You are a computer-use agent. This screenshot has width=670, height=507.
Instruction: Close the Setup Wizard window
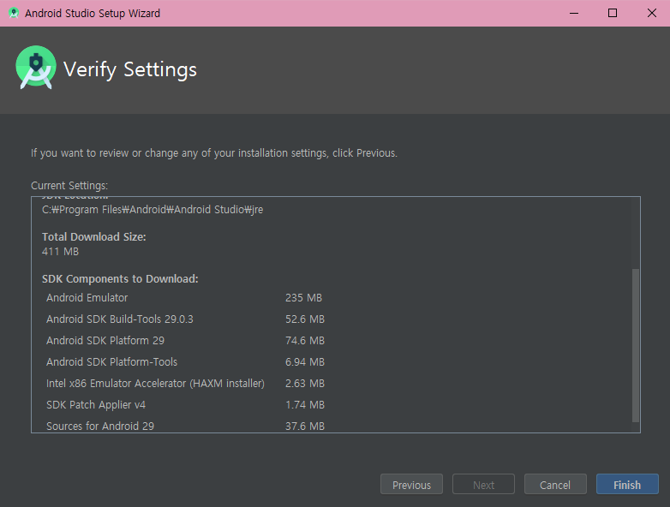651,13
